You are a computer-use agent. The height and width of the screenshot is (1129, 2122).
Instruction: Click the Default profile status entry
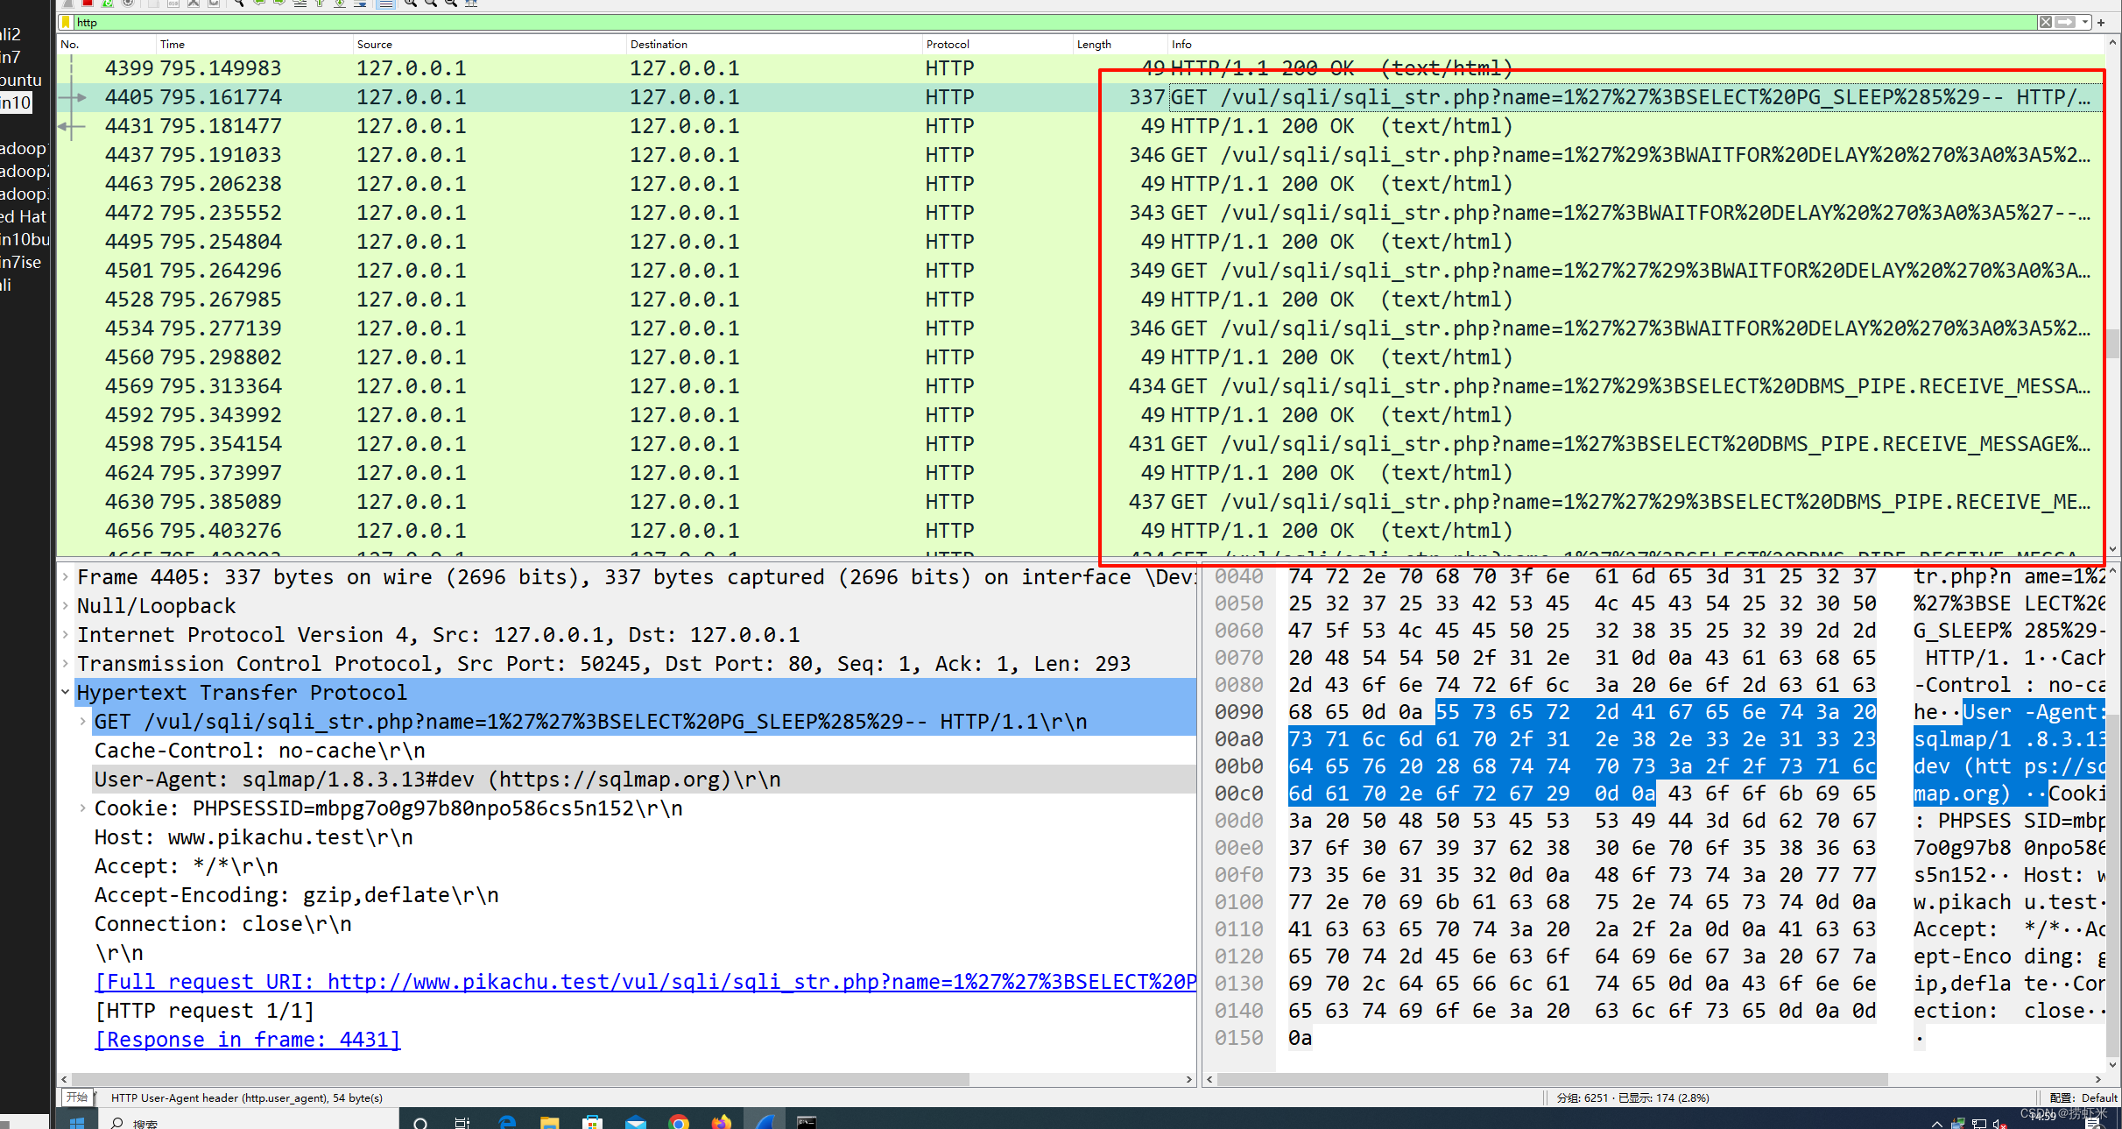[x=2083, y=1098]
